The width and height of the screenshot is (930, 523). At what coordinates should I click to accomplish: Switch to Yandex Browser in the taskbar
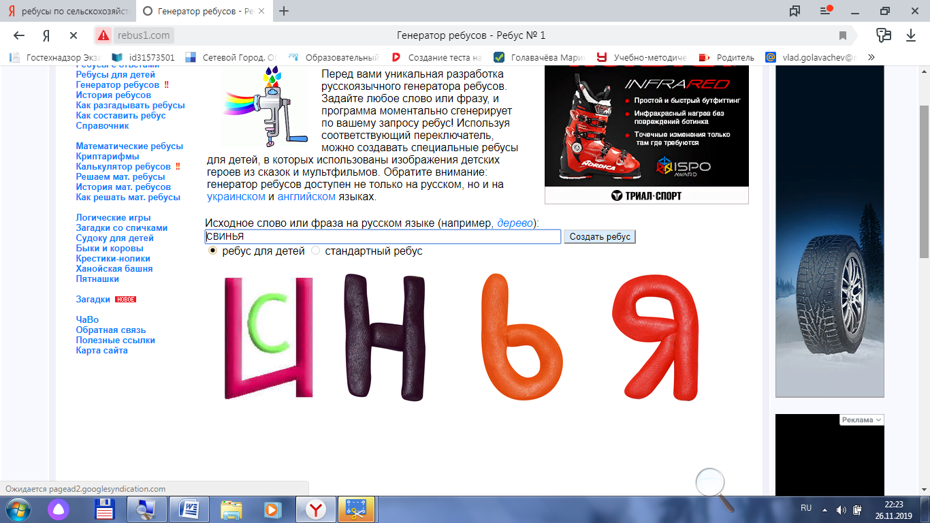coord(314,509)
